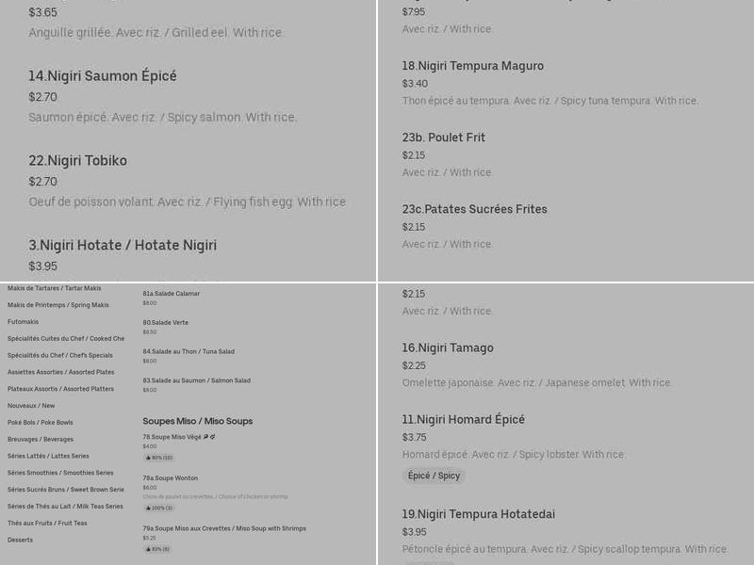Choose 16.Nigiri Tamago menu item
The height and width of the screenshot is (565, 754).
(x=448, y=347)
